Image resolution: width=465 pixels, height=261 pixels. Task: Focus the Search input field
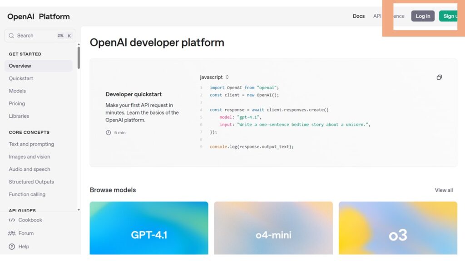click(40, 35)
